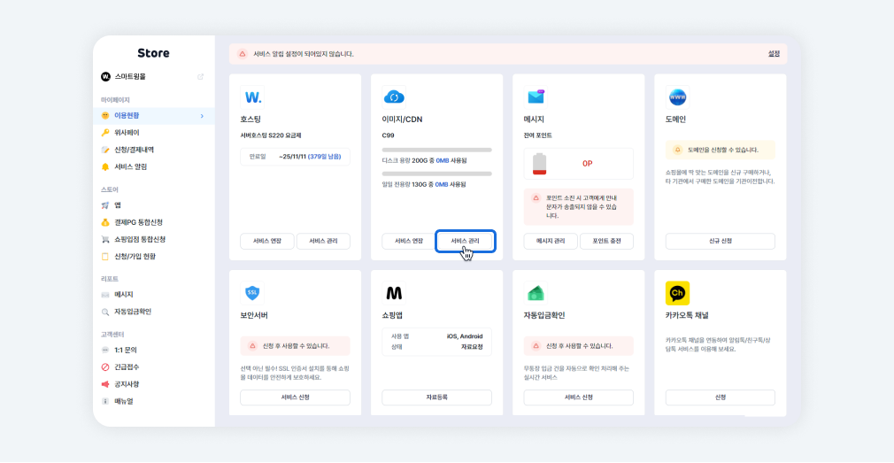
Task: Click 서비스 연장 on the 호스팅 card
Action: click(266, 241)
